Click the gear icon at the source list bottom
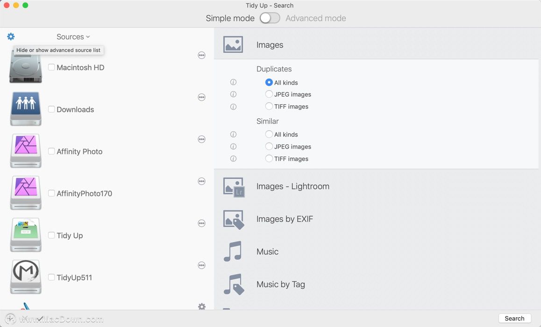 click(x=202, y=306)
